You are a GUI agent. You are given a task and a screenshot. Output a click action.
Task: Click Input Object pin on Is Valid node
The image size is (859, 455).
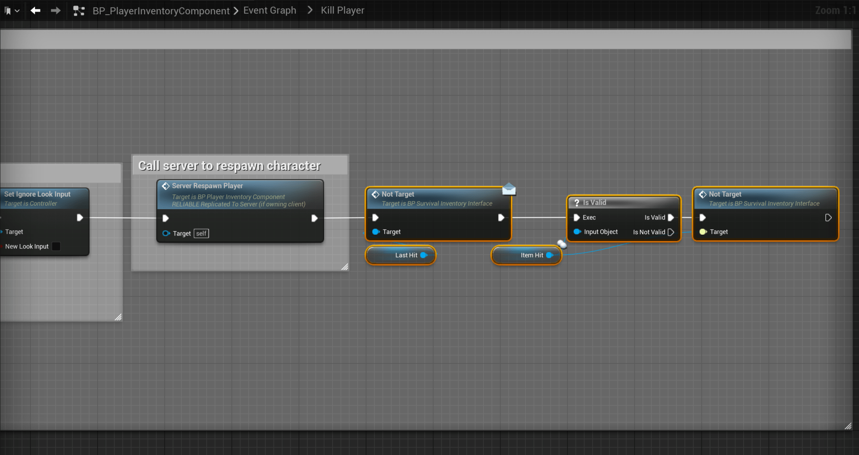pyautogui.click(x=577, y=232)
